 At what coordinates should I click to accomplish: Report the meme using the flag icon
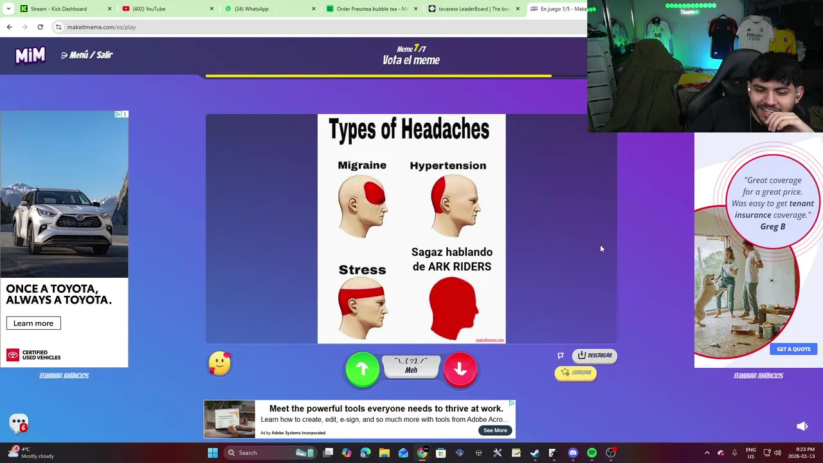561,356
